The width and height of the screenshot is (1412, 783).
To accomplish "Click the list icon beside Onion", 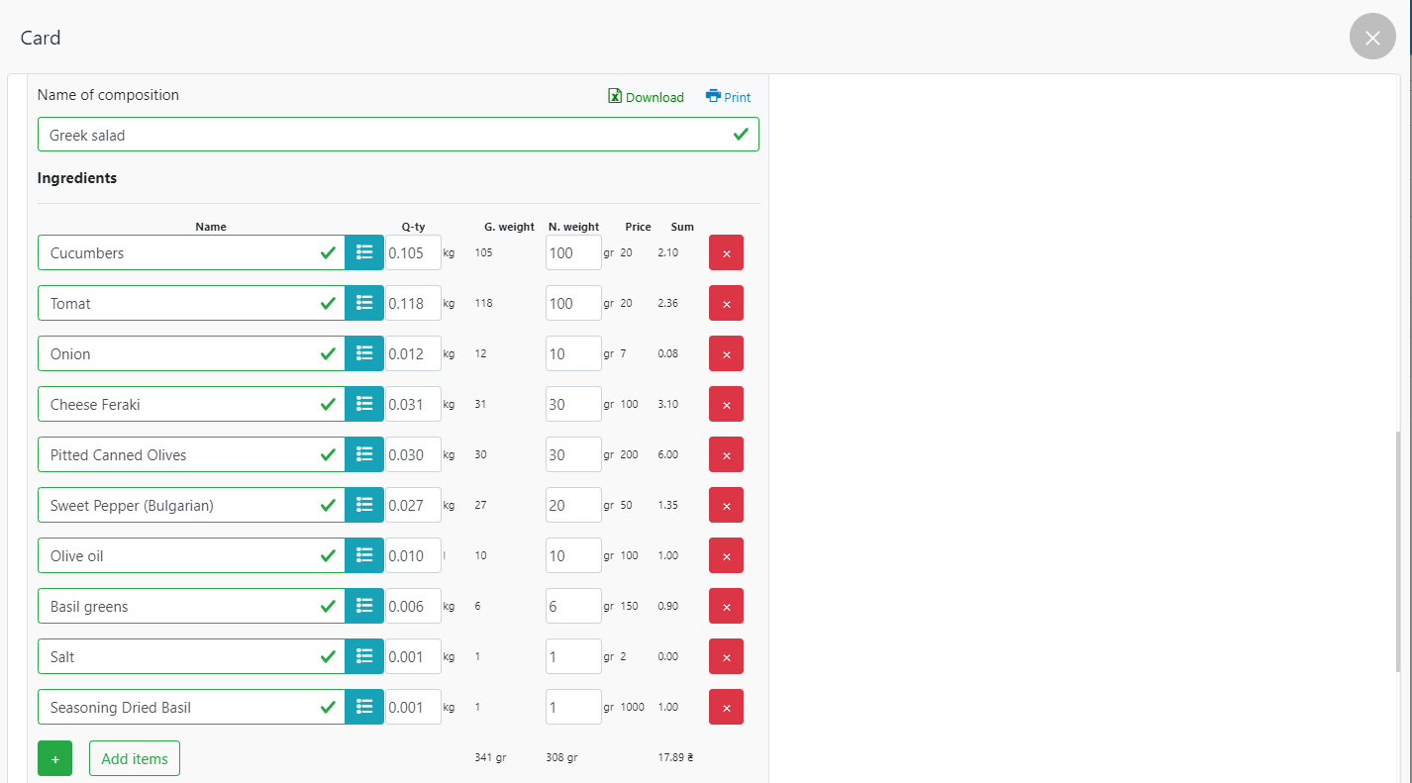I will [x=364, y=353].
